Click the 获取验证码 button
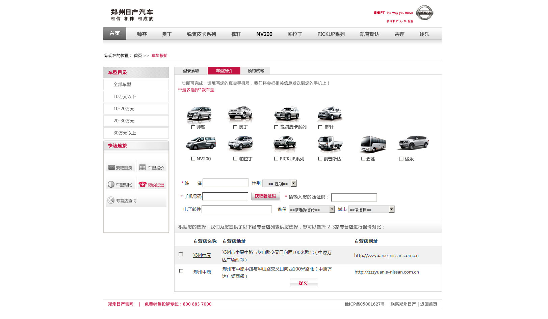The height and width of the screenshot is (319, 548). click(265, 196)
